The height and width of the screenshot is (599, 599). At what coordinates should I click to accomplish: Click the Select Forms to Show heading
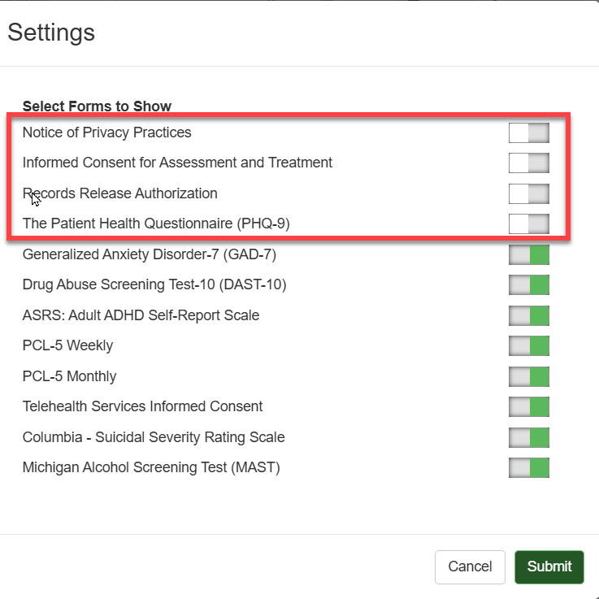97,106
